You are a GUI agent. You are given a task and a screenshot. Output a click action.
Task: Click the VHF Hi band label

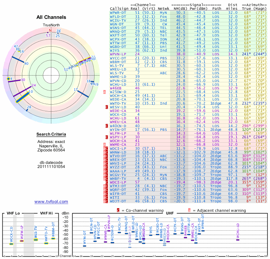coord(46,213)
